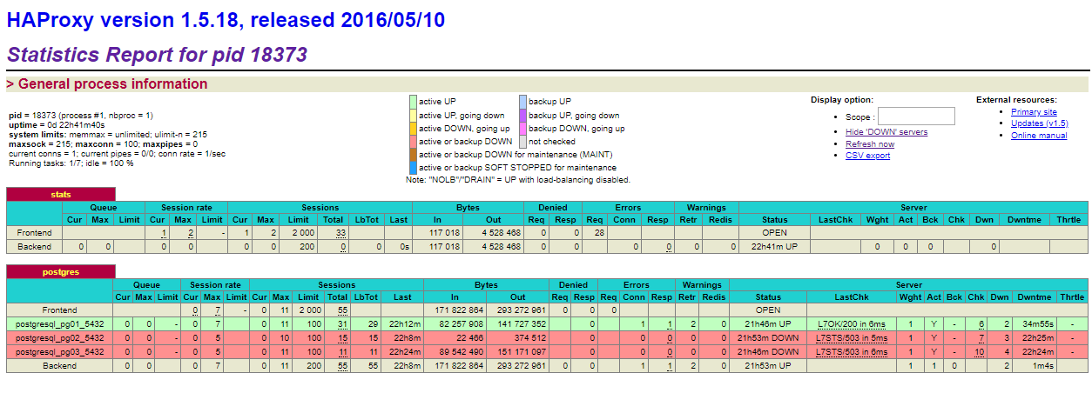Click the Refresh now link
The height and width of the screenshot is (393, 1092).
click(x=870, y=144)
